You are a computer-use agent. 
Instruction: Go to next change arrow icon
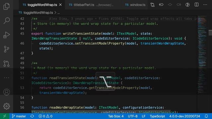coord(179,5)
